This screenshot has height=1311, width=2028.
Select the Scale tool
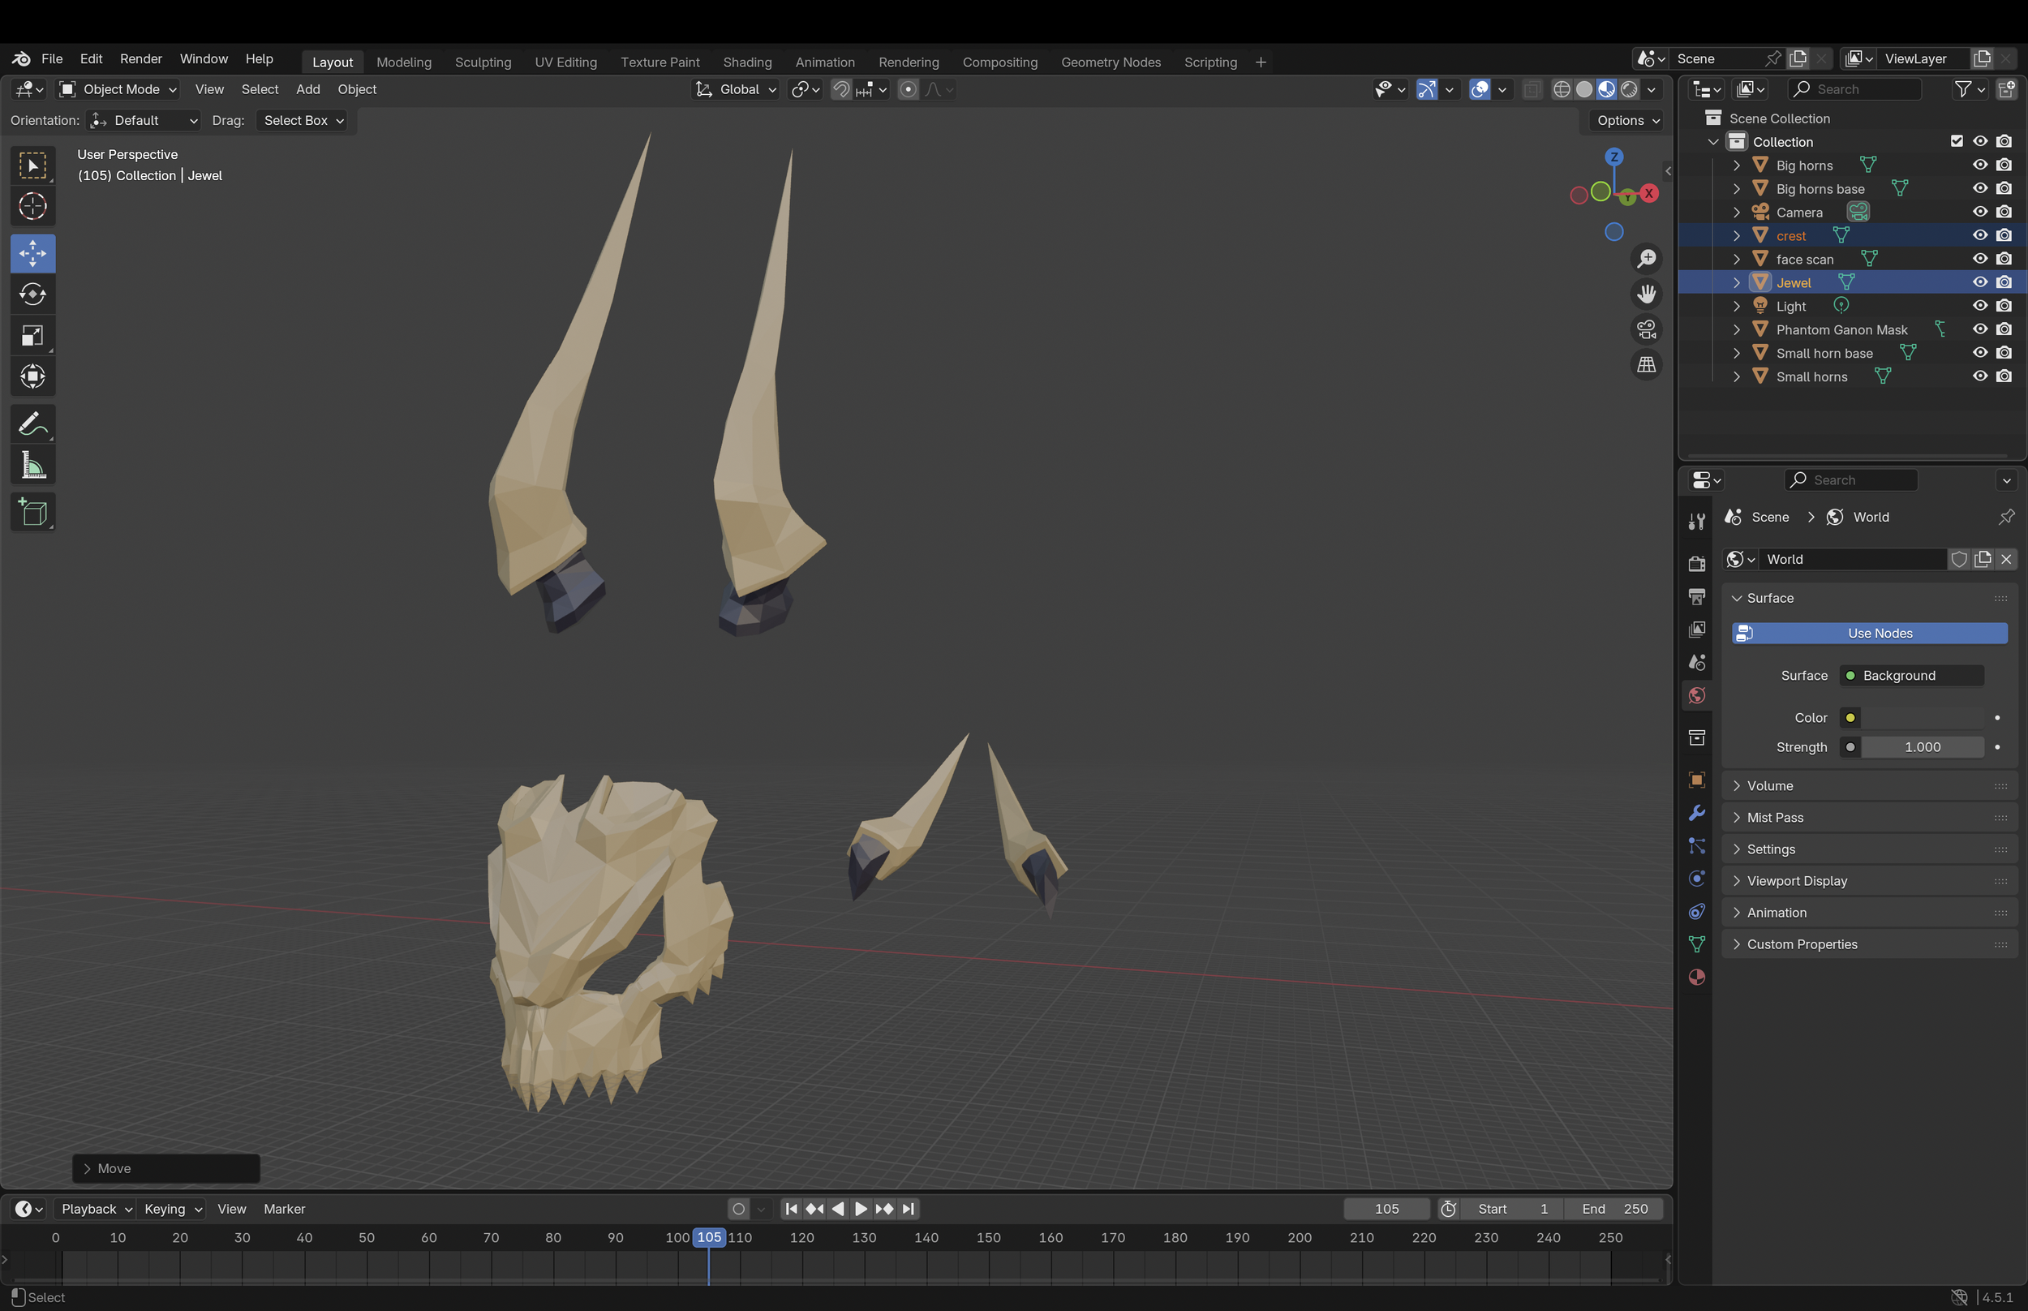tap(32, 335)
